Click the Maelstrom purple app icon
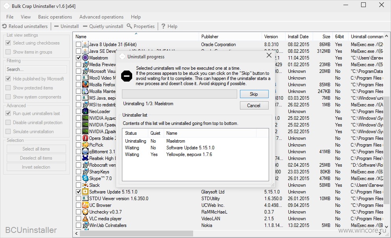 coord(85,58)
